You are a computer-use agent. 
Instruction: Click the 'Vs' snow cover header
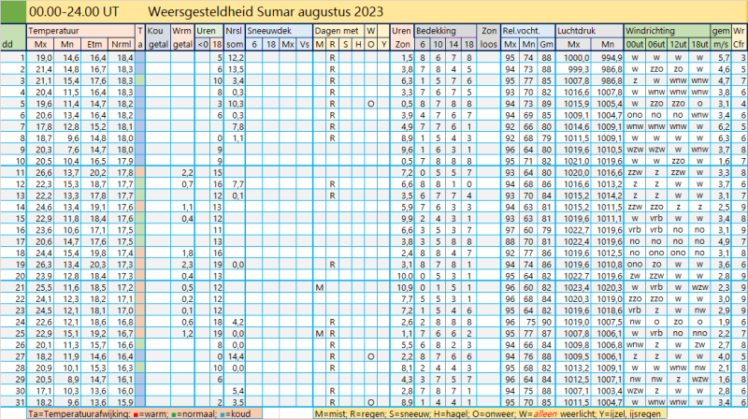[305, 44]
